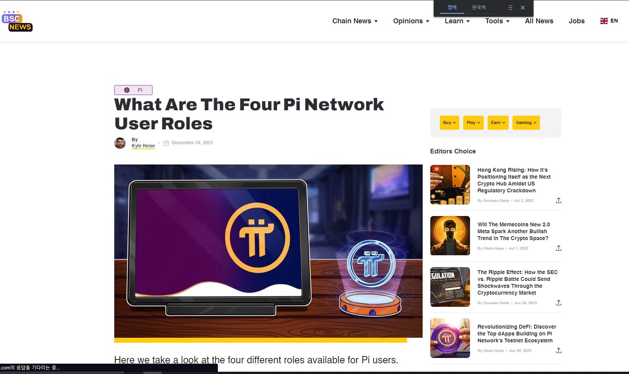Click the UK flag language icon
The width and height of the screenshot is (629, 374).
[x=604, y=21]
